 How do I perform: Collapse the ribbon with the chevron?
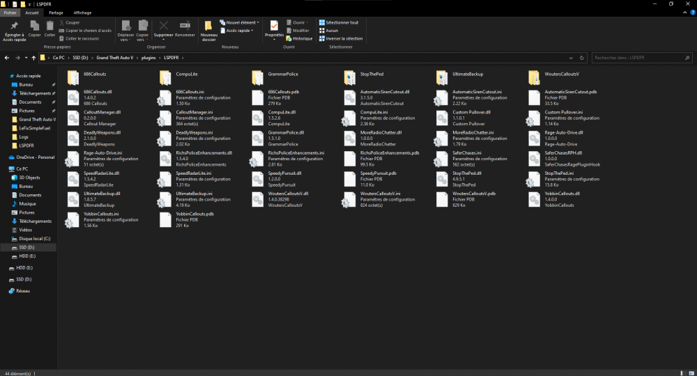(684, 13)
